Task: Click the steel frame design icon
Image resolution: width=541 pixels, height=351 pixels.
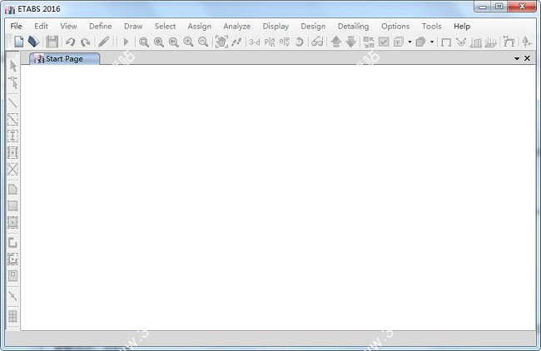Action: [509, 42]
